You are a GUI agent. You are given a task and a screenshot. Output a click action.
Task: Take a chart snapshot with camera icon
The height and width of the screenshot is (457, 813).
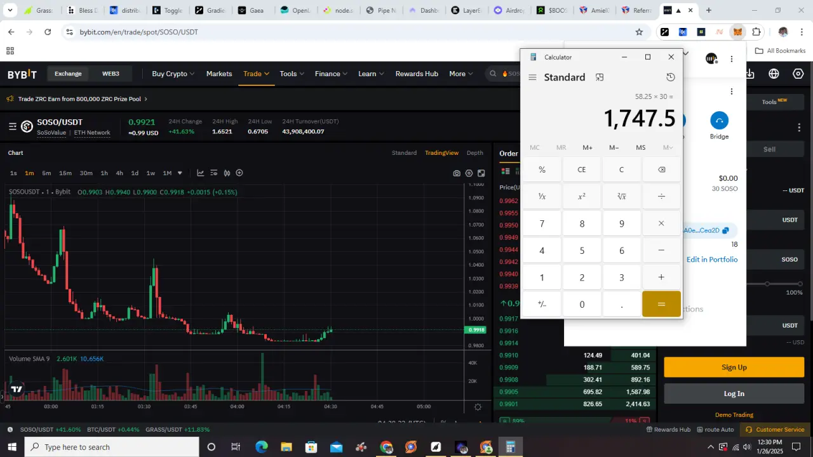[x=457, y=173]
